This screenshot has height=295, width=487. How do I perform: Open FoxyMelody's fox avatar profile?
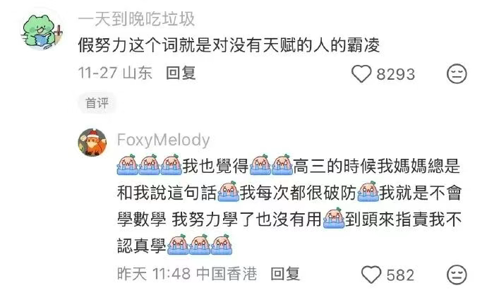coord(92,143)
